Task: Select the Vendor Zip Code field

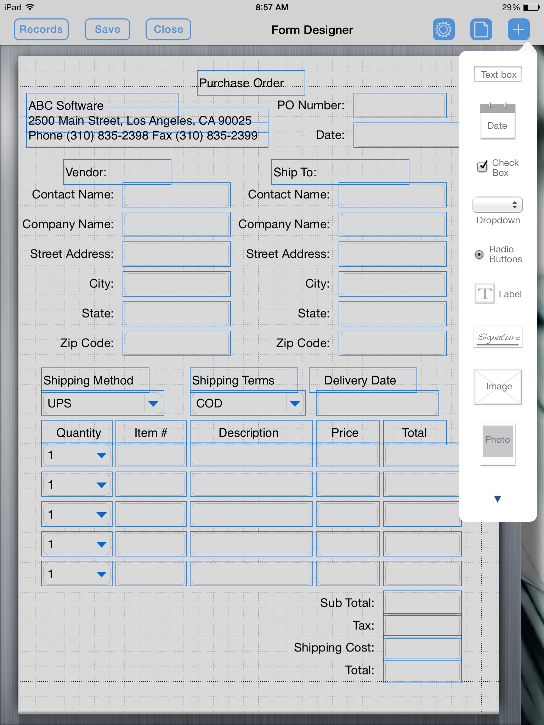Action: 177,343
